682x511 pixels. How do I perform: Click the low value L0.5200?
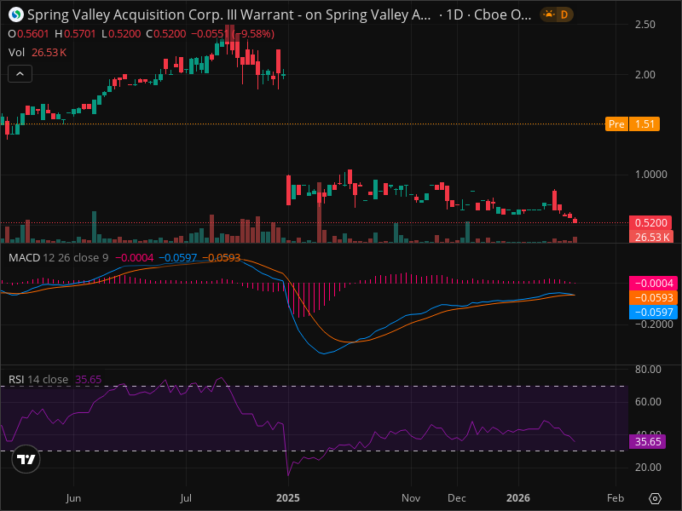click(121, 34)
